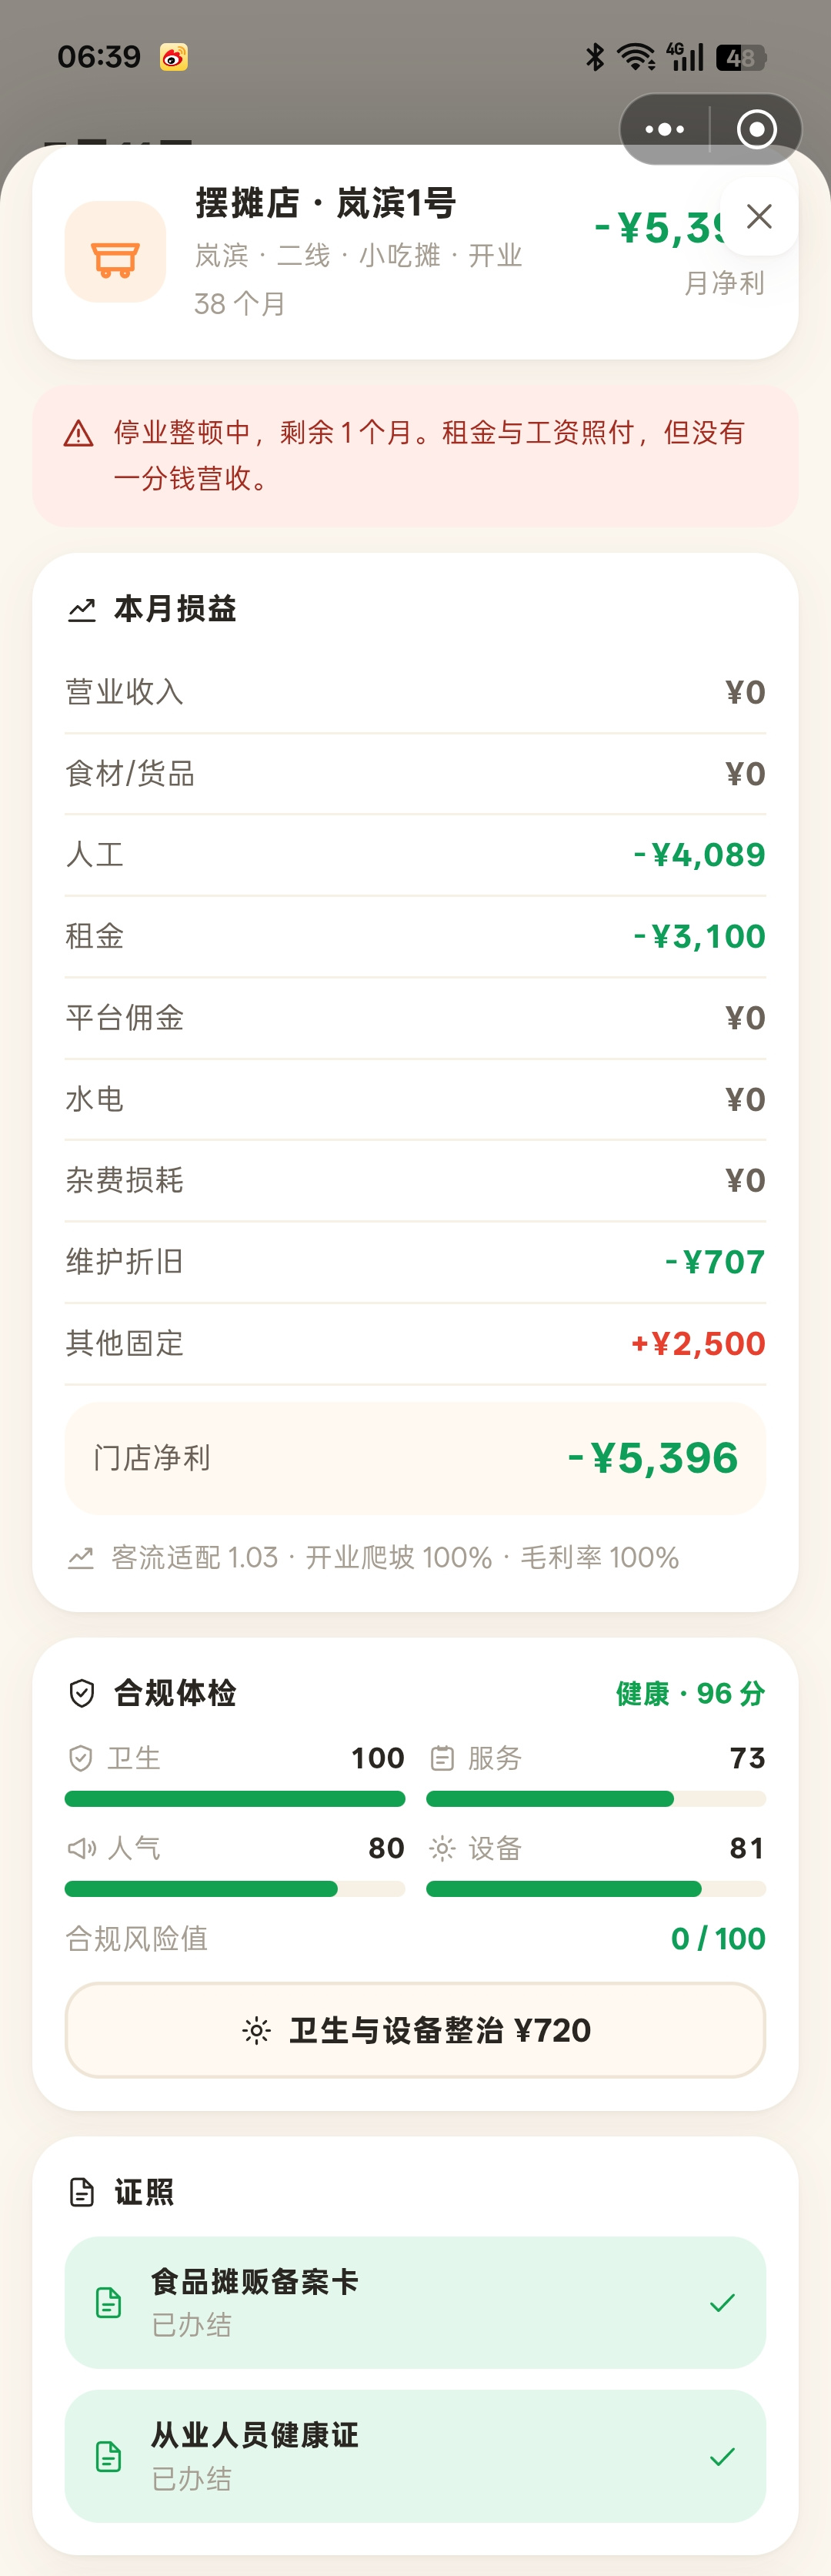Tap the checkmark on 食品摊贩备案卡
The image size is (831, 2576).
722,2302
